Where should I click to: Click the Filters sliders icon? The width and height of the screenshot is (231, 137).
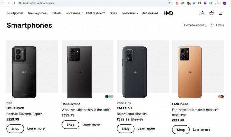tap(212, 25)
